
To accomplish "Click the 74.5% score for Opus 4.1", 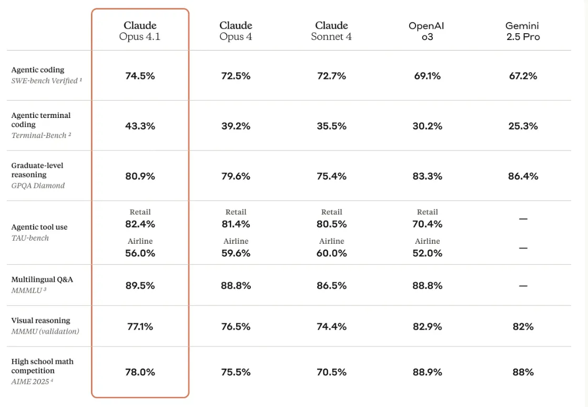I will [x=140, y=76].
